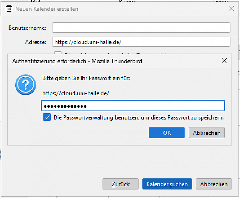Close the Neuen Kalender erstellen window
Image resolution: width=240 pixels, height=198 pixels.
[231, 9]
